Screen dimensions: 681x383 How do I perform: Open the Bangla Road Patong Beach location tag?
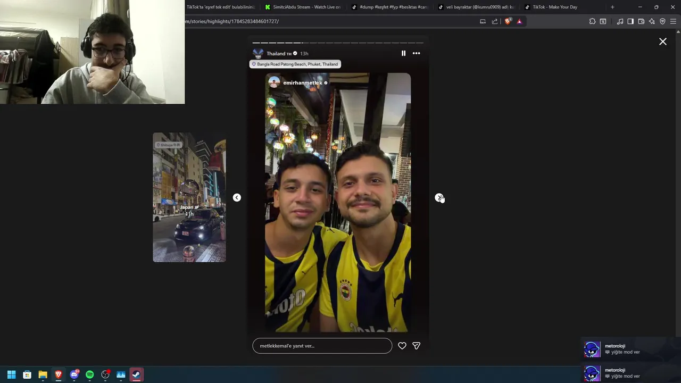click(295, 64)
